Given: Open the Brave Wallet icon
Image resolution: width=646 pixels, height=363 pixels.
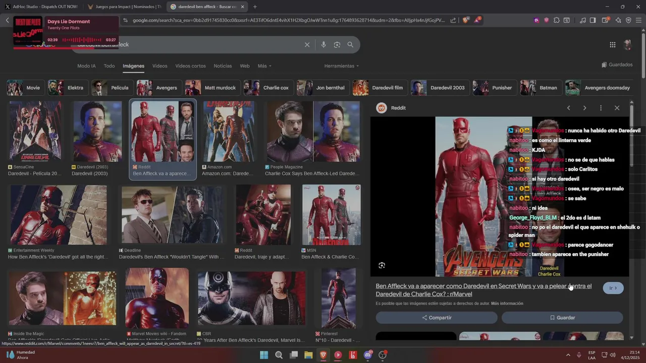Looking at the screenshot, I should tap(605, 20).
